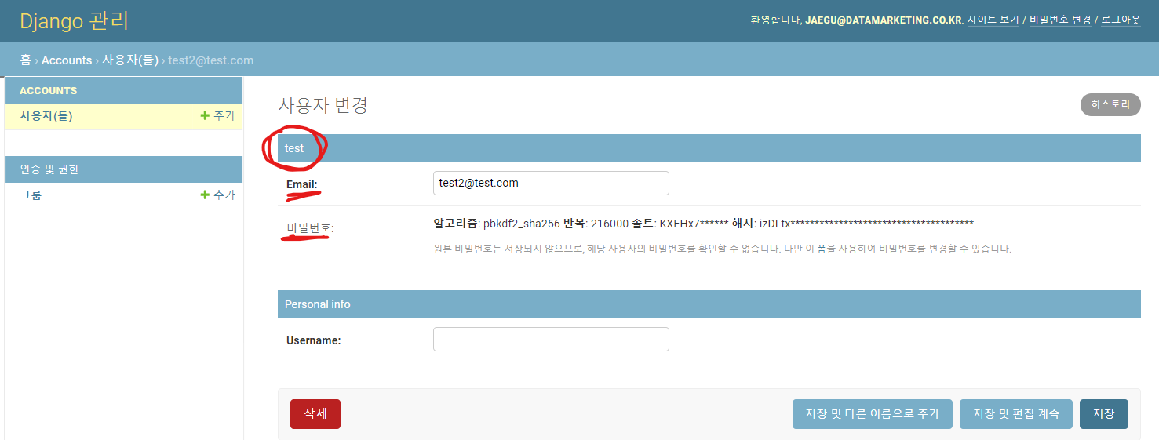Focus the Email input field
The image size is (1159, 440).
pyautogui.click(x=551, y=183)
